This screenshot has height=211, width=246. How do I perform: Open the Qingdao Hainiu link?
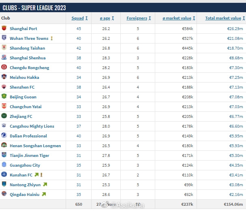pyautogui.click(x=24, y=194)
